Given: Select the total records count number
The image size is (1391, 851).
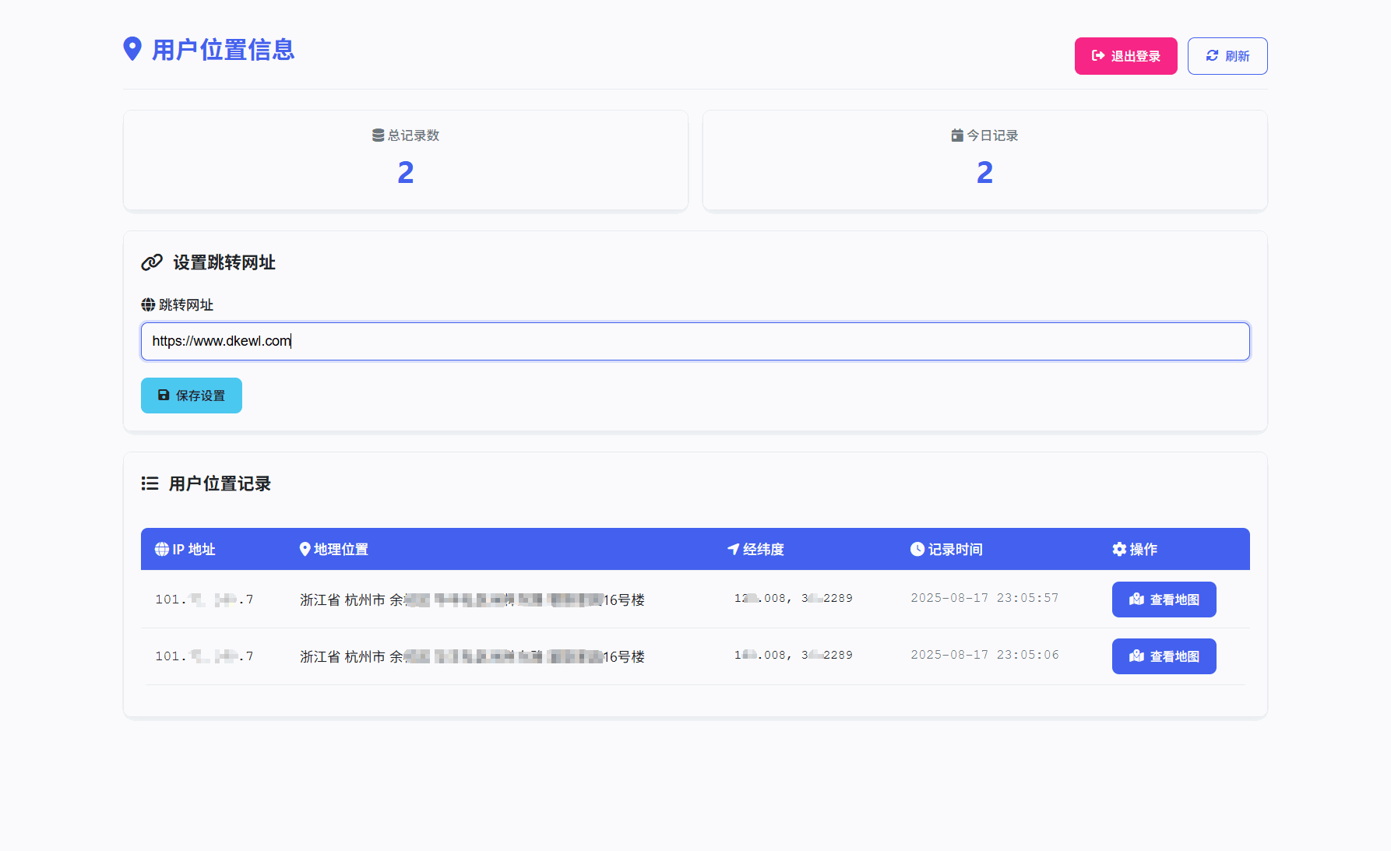Looking at the screenshot, I should tap(406, 172).
